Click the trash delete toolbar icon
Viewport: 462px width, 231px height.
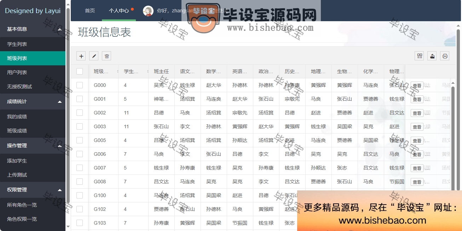[106, 56]
